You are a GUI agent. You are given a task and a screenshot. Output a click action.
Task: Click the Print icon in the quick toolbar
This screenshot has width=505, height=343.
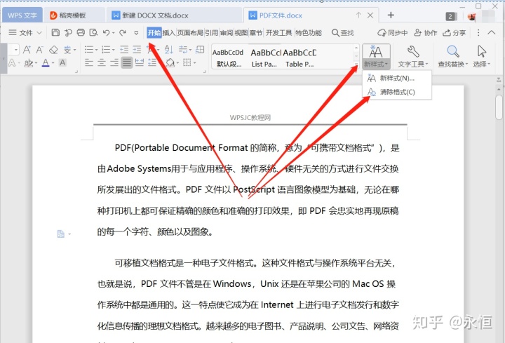click(x=81, y=32)
